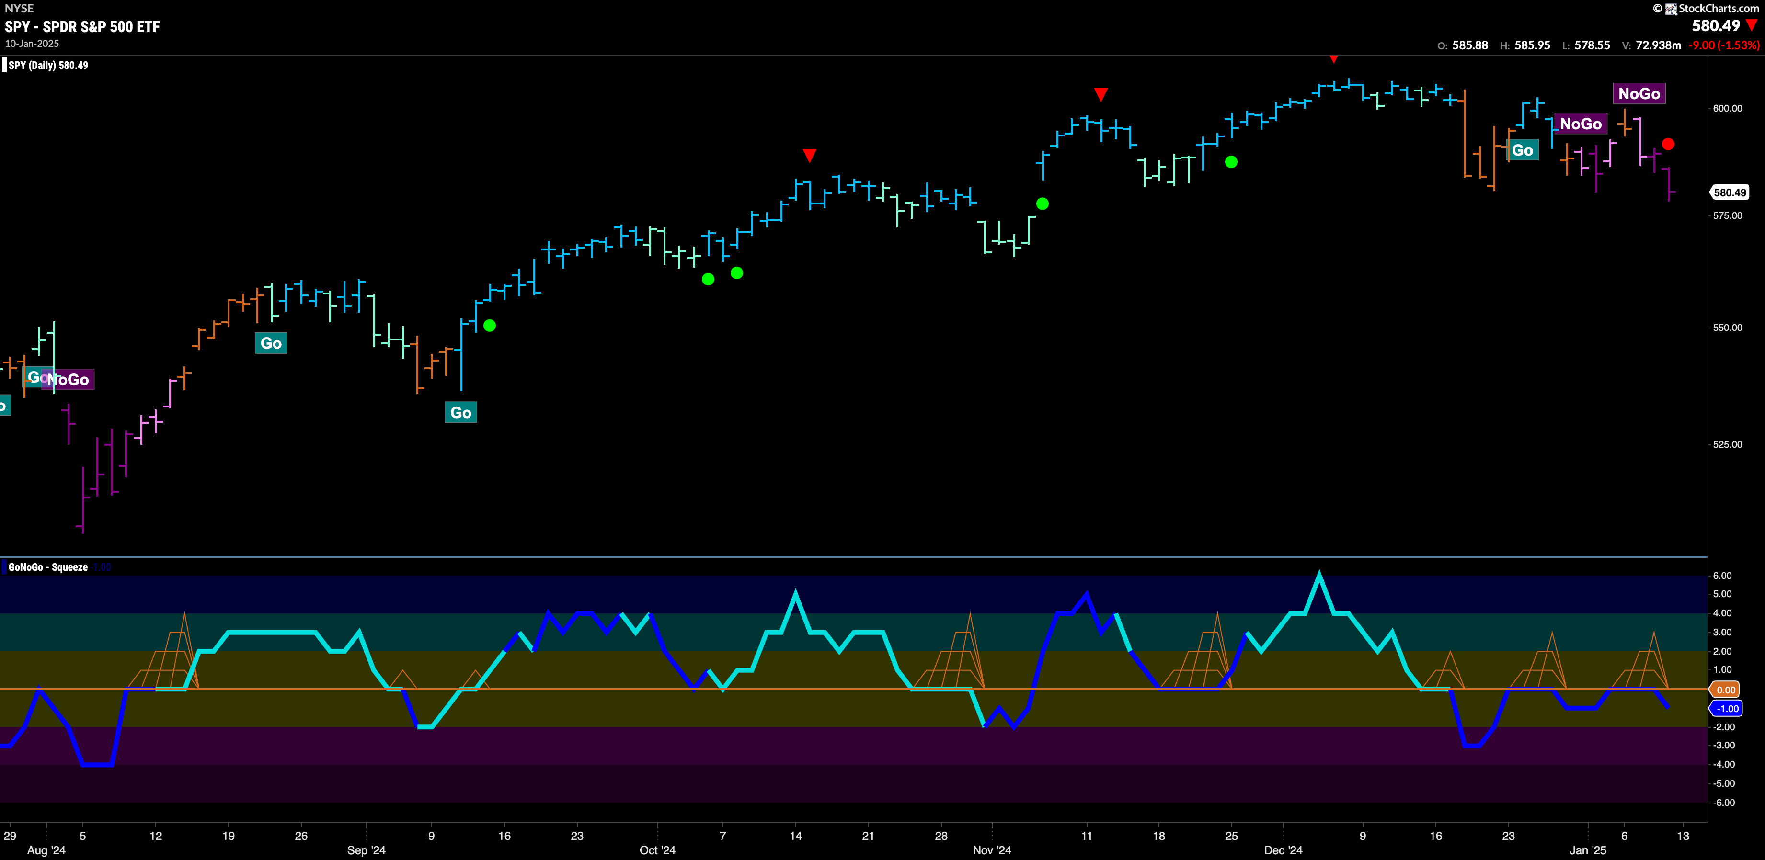Click the 580.49 price tag on the price axis

[x=1730, y=192]
